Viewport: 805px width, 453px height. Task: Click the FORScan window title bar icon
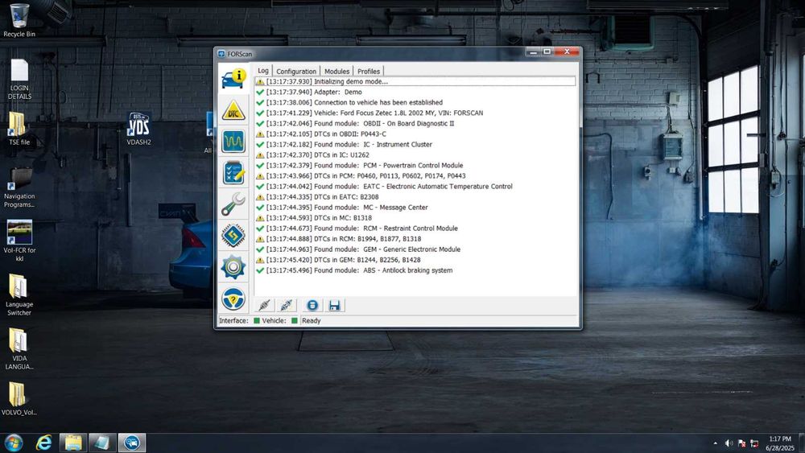[221, 54]
